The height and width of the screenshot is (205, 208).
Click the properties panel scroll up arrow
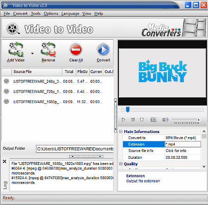click(x=204, y=131)
